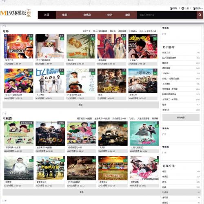Open the 土豪520 movie poster thumbnail
The image size is (204, 204).
(143, 81)
